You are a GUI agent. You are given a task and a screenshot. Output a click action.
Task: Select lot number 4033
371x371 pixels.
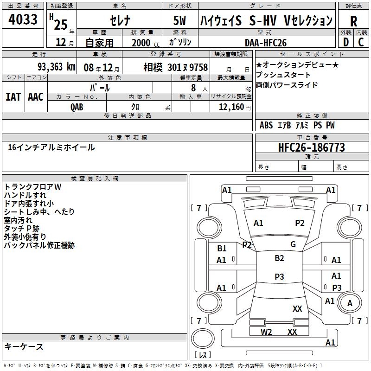tap(23, 19)
